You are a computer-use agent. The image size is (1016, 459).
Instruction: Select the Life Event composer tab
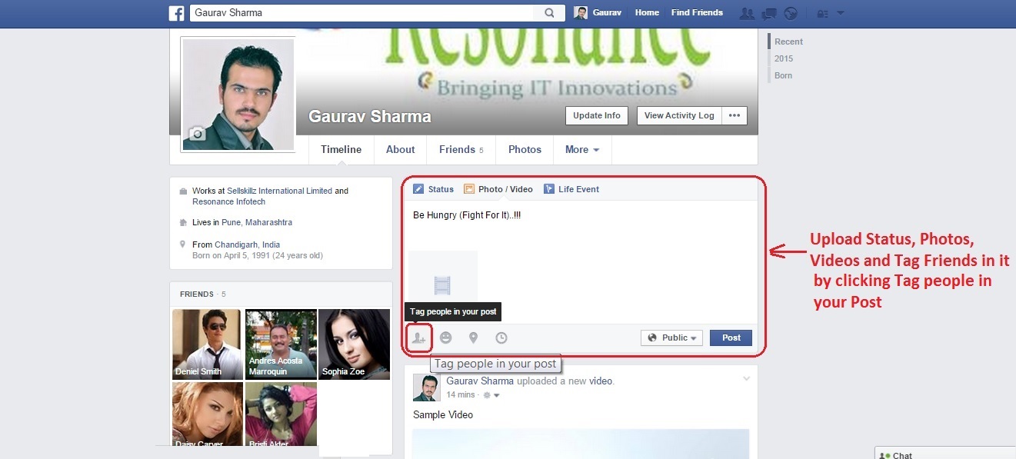pos(571,189)
